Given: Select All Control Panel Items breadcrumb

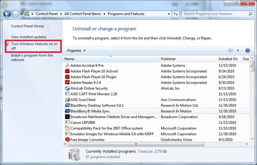Looking at the screenshot, I should pos(82,14).
